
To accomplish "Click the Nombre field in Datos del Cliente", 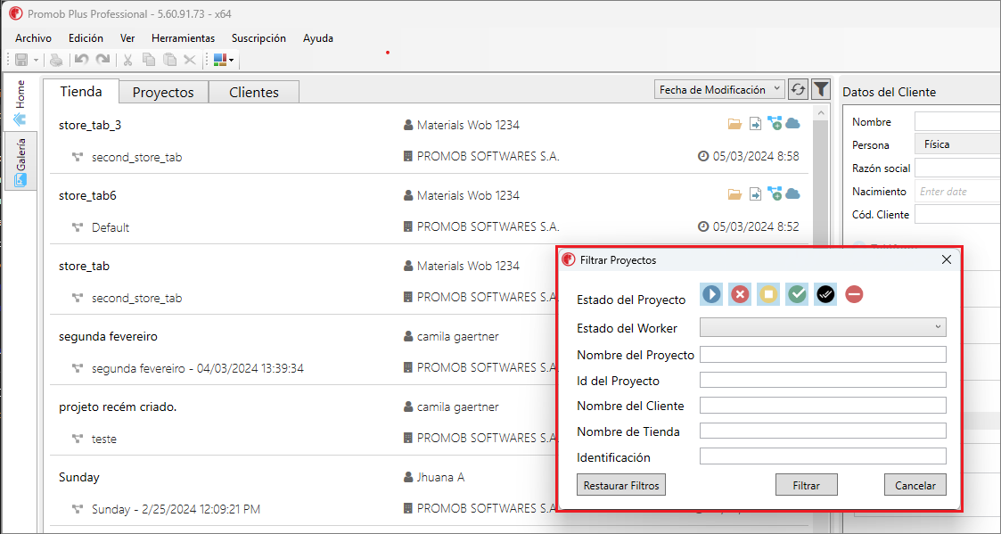I will (x=957, y=121).
